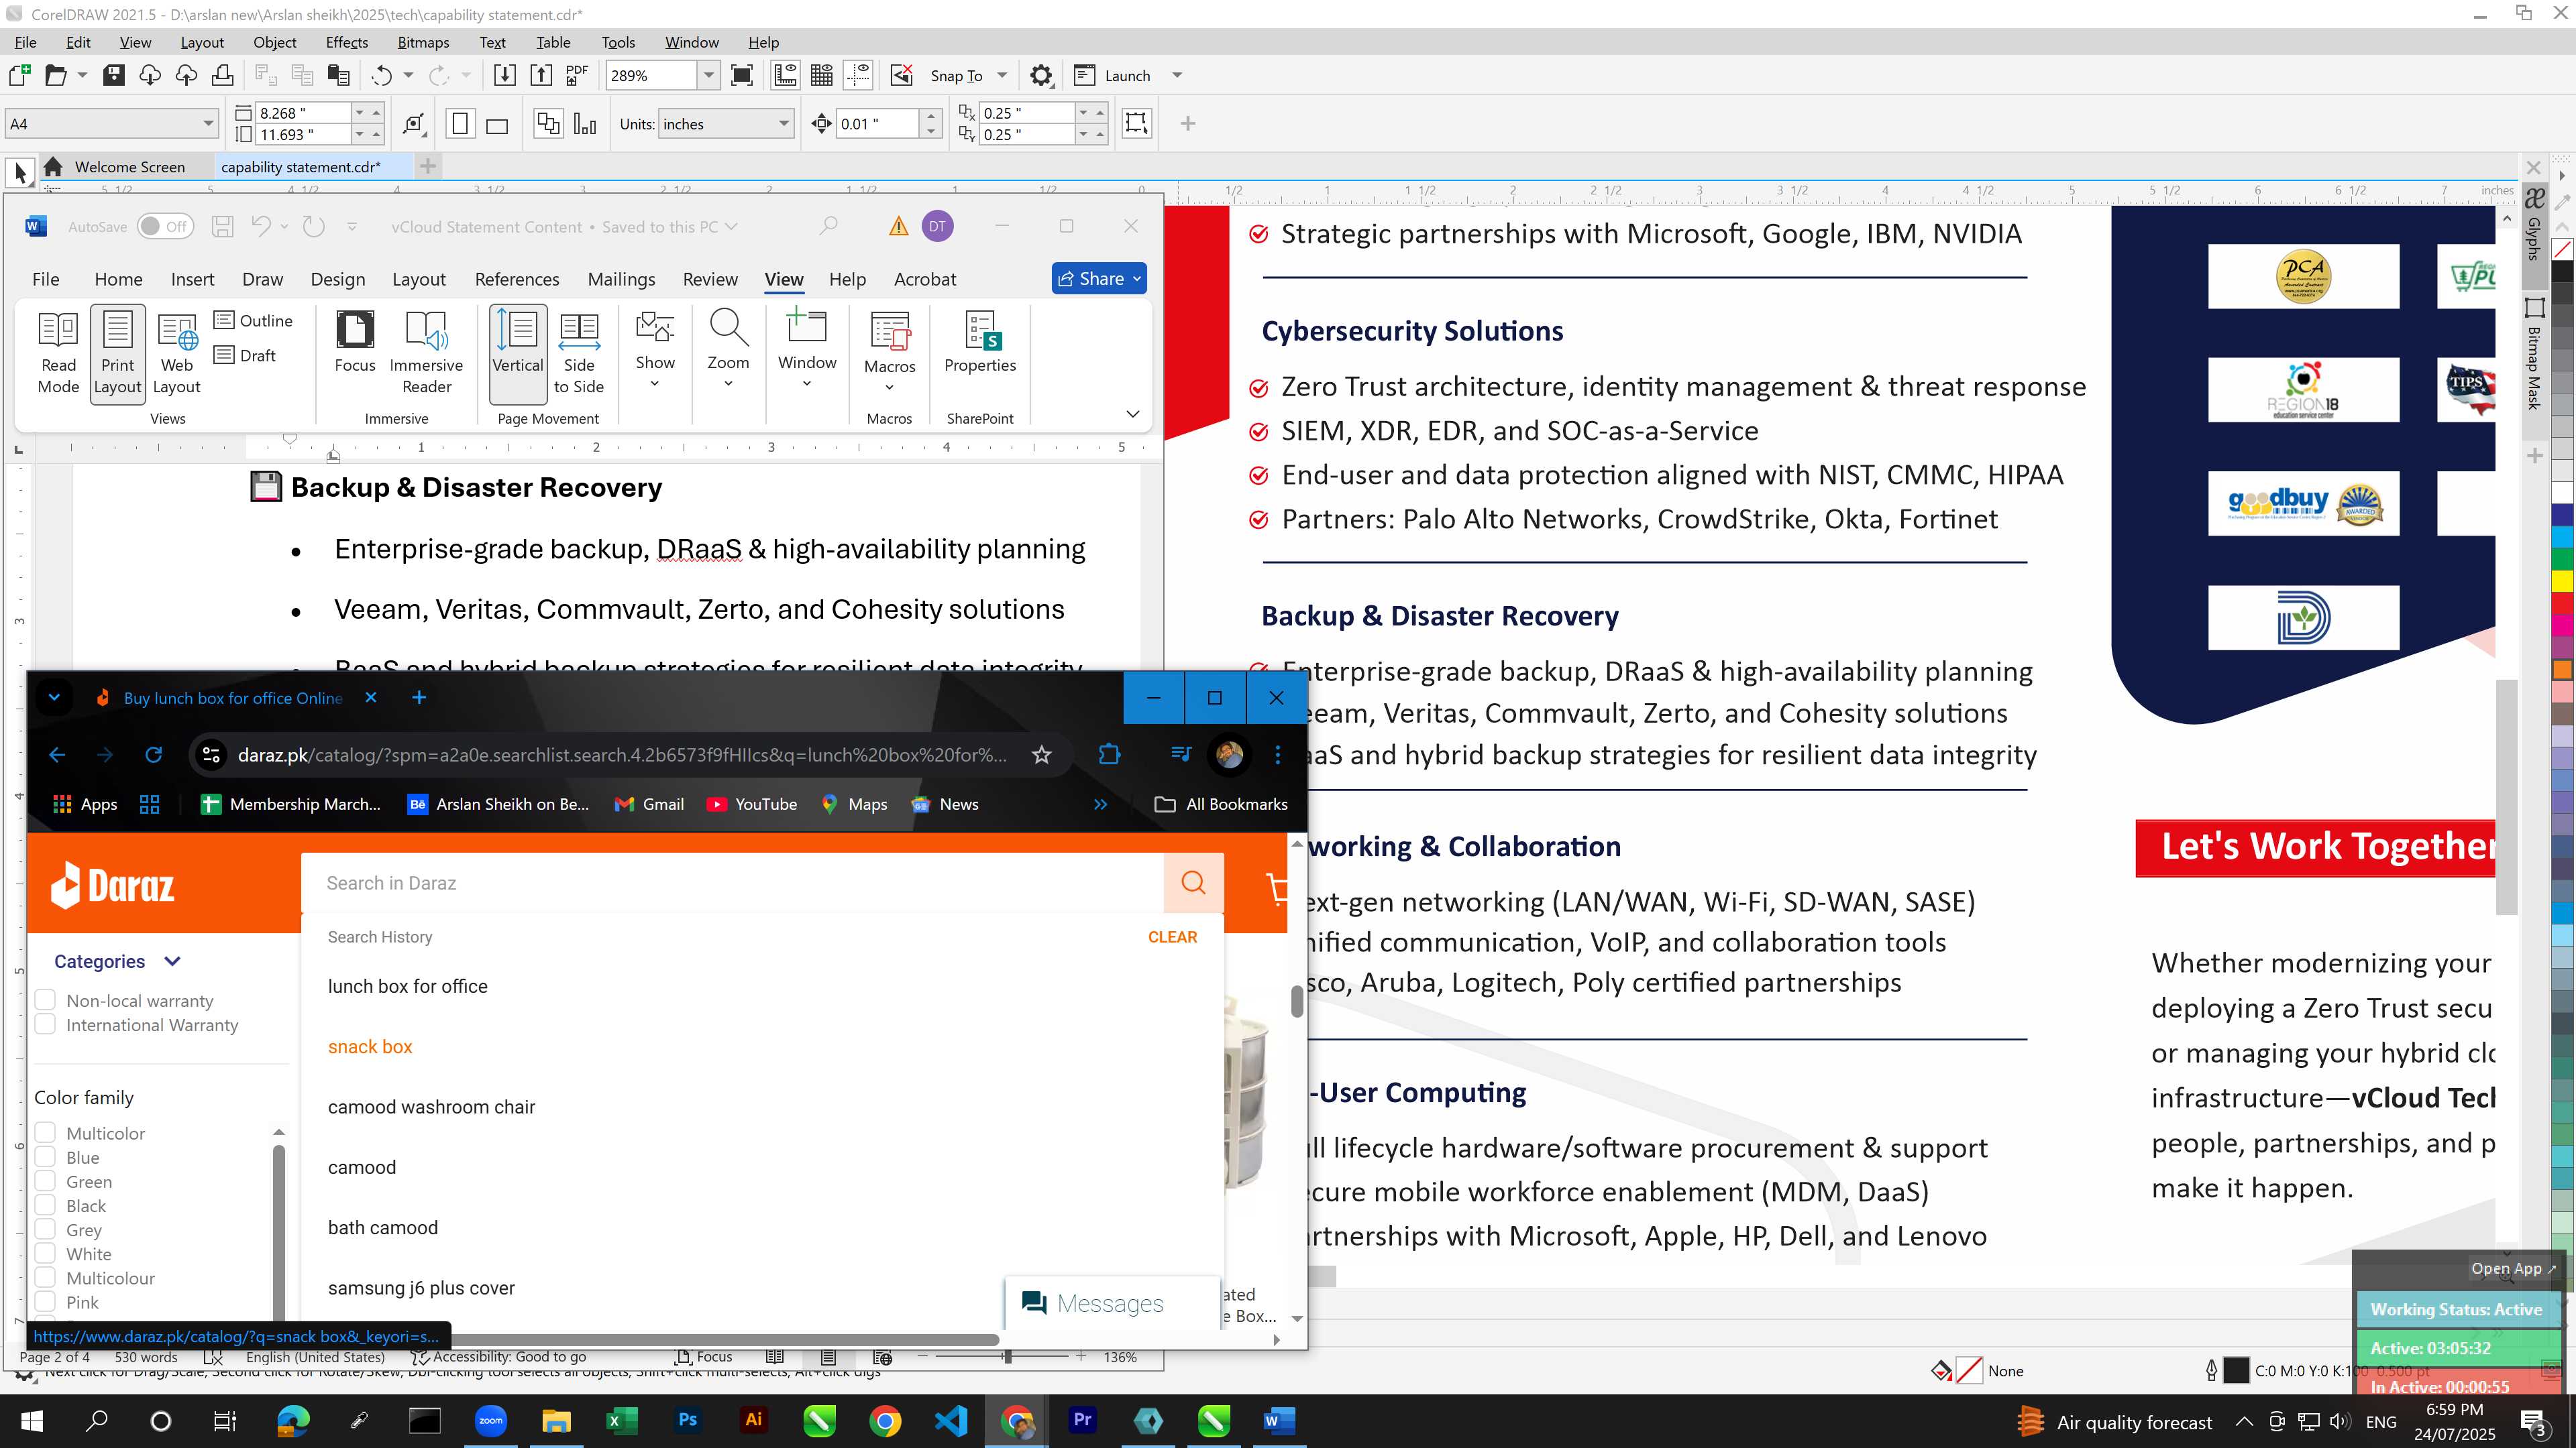Select 'snack box' from search history
Viewport: 2576px width, 1448px height.
click(370, 1046)
